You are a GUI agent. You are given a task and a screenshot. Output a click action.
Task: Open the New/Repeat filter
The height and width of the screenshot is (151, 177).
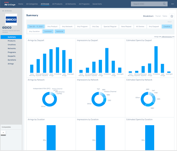126,26
